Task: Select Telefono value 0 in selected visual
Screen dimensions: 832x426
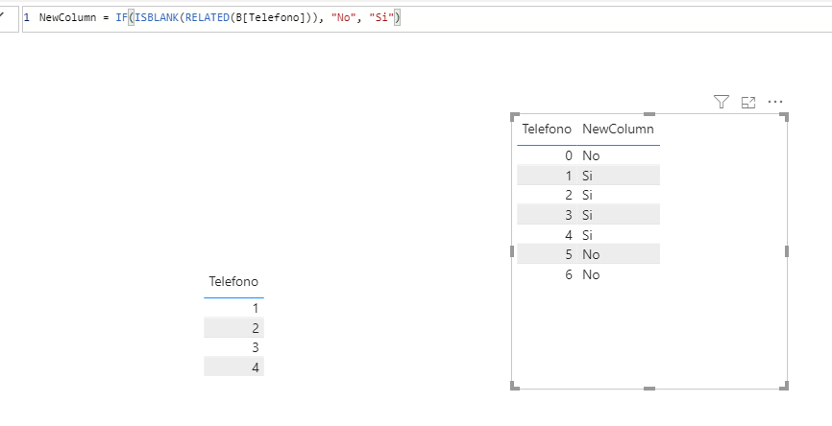Action: click(569, 155)
